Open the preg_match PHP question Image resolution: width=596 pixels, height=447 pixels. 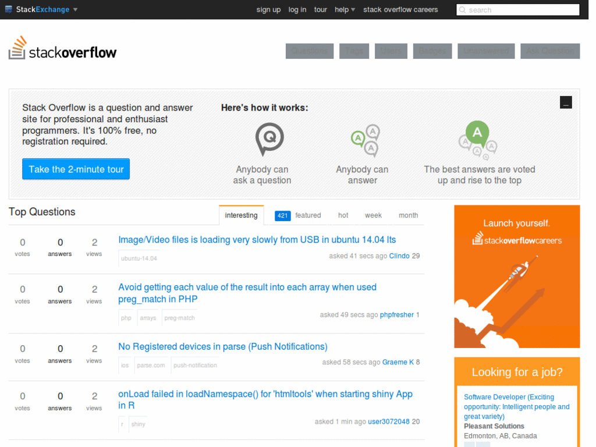click(247, 293)
